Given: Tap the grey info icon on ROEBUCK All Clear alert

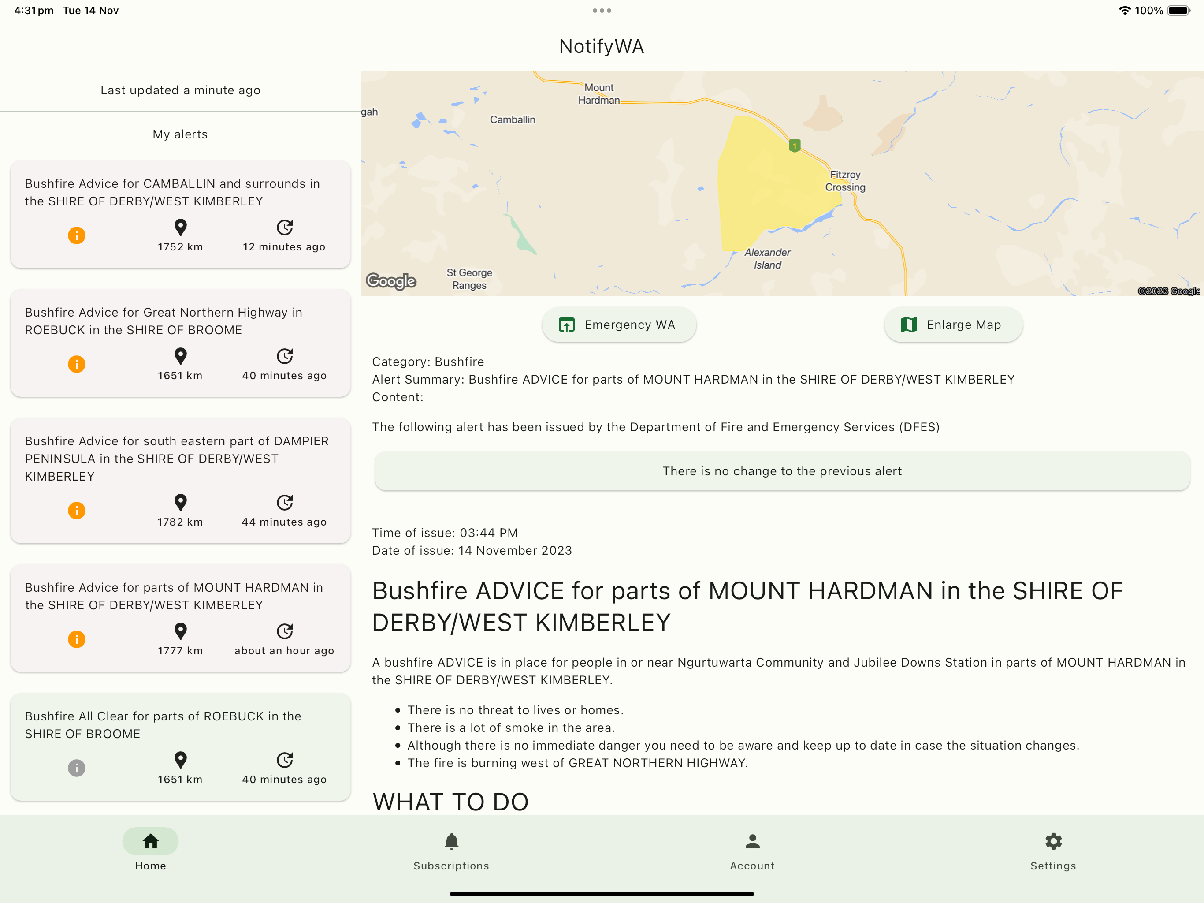Looking at the screenshot, I should [76, 768].
